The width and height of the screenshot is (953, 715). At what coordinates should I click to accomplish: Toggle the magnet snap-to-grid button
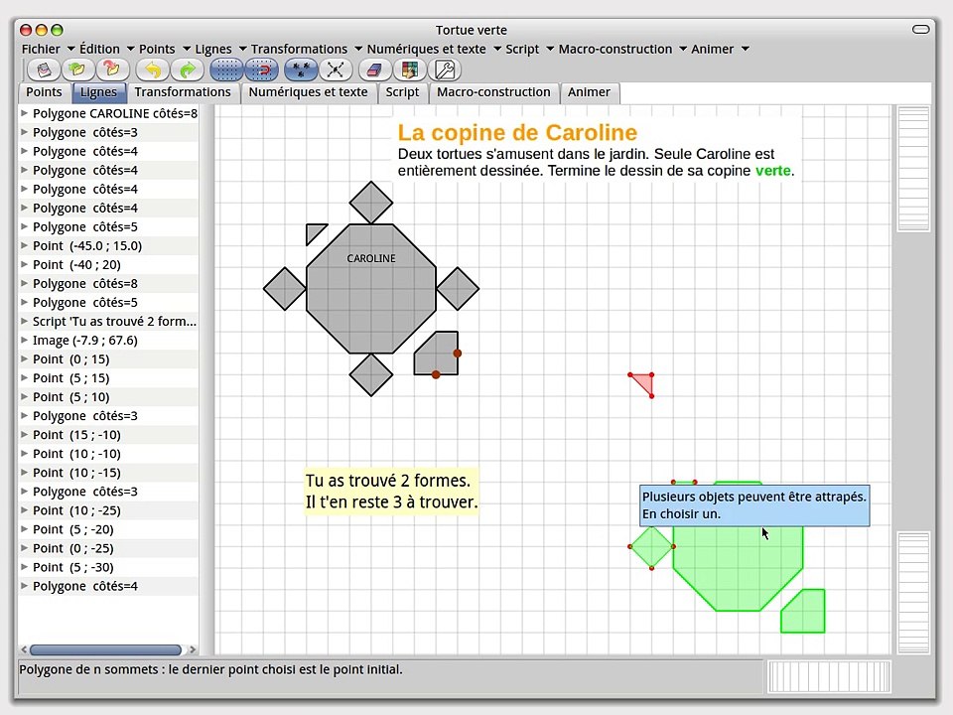point(262,70)
